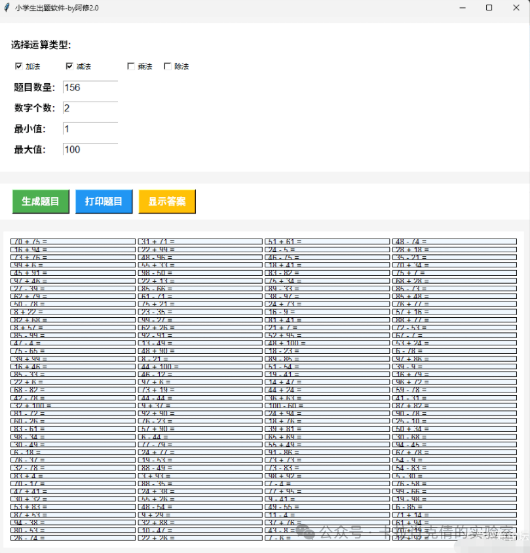Maximize the application window
530x553 pixels.
coord(489,7)
